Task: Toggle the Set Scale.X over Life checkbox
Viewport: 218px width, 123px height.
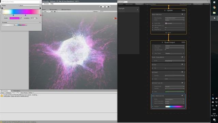Action: [x=182, y=83]
